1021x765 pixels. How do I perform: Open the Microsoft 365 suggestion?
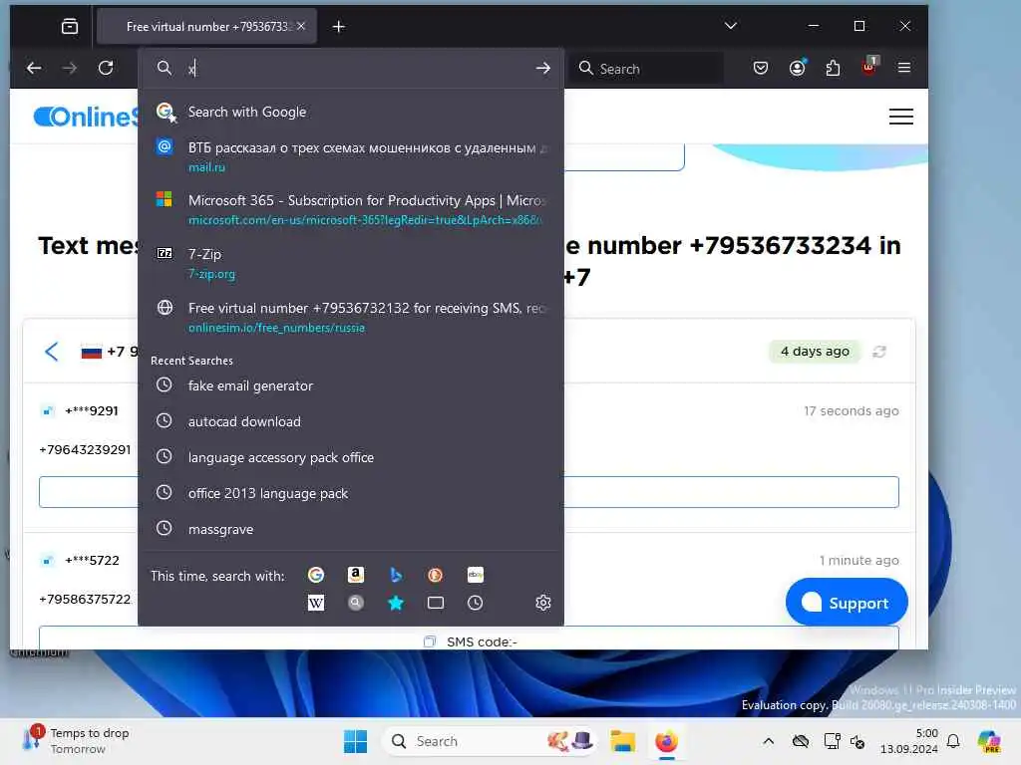[x=351, y=209]
